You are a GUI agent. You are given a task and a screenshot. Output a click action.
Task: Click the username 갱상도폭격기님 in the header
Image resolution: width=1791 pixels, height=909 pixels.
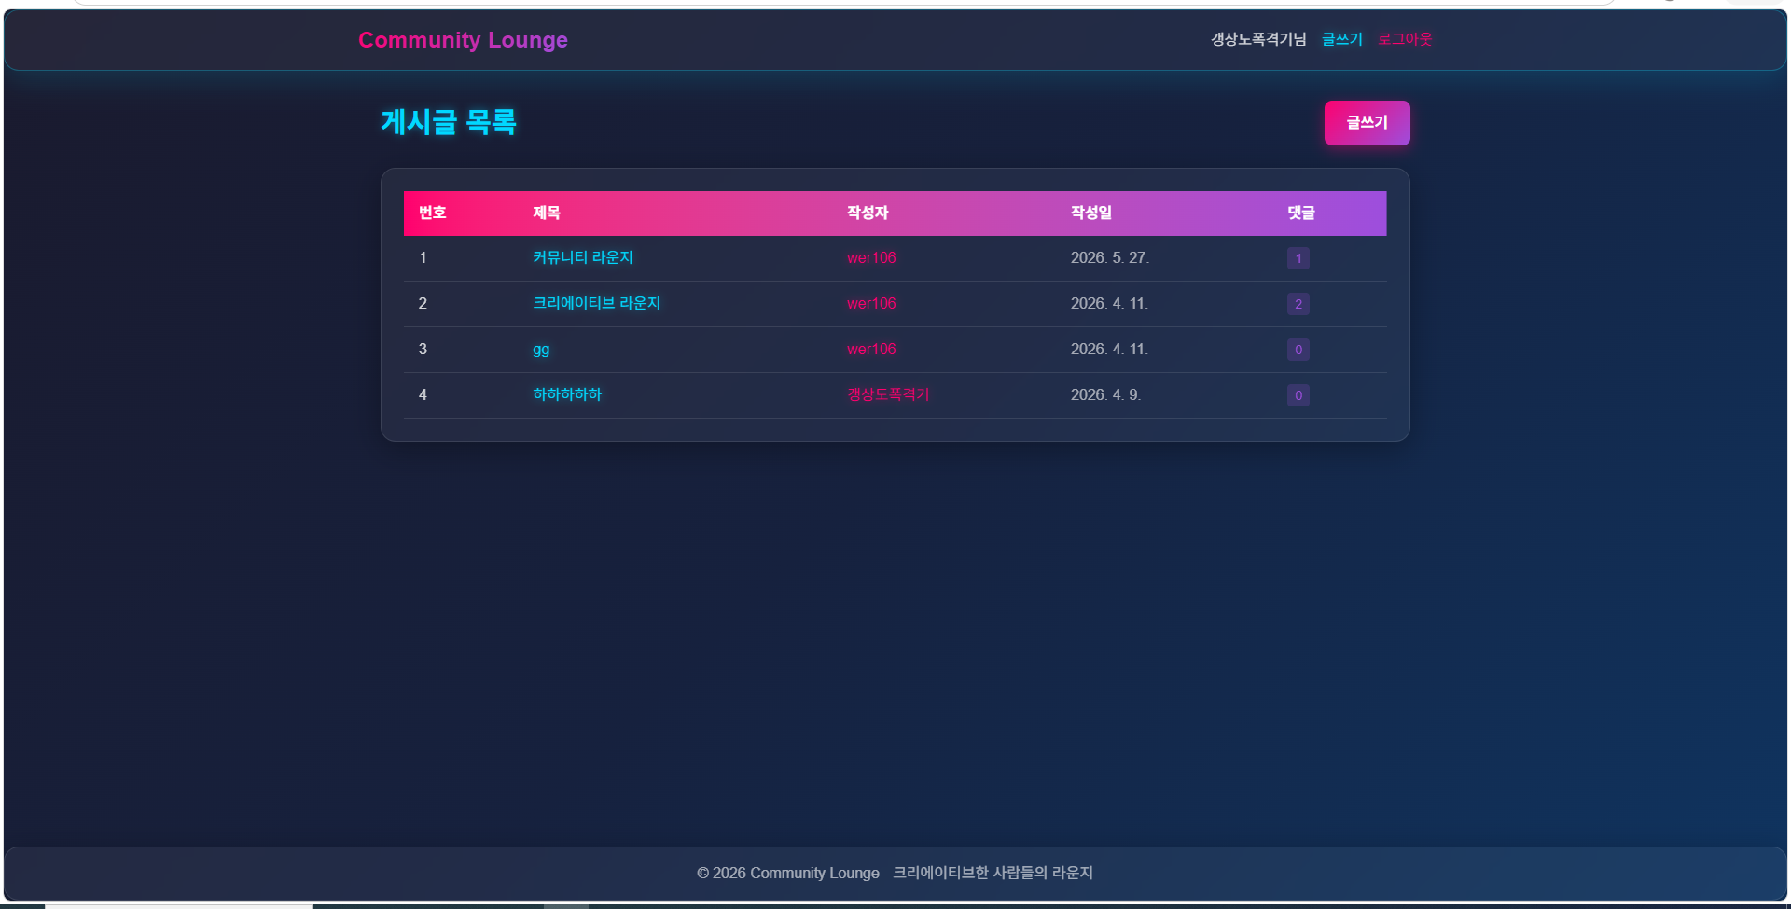(x=1258, y=39)
